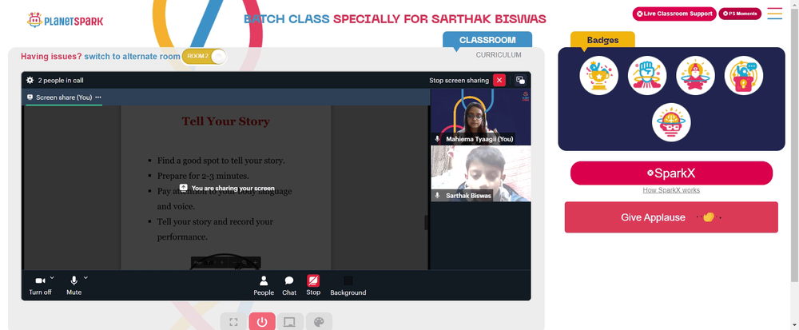The image size is (799, 330).
Task: Select the trophy star badge
Action: [598, 75]
